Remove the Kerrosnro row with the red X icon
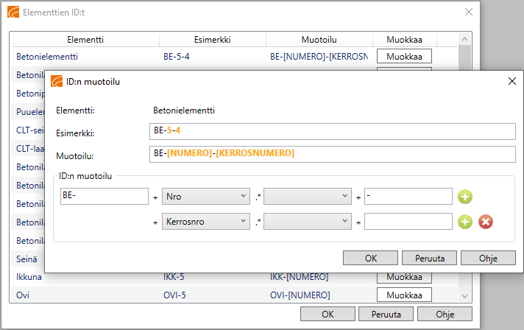The height and width of the screenshot is (330, 524). point(486,222)
